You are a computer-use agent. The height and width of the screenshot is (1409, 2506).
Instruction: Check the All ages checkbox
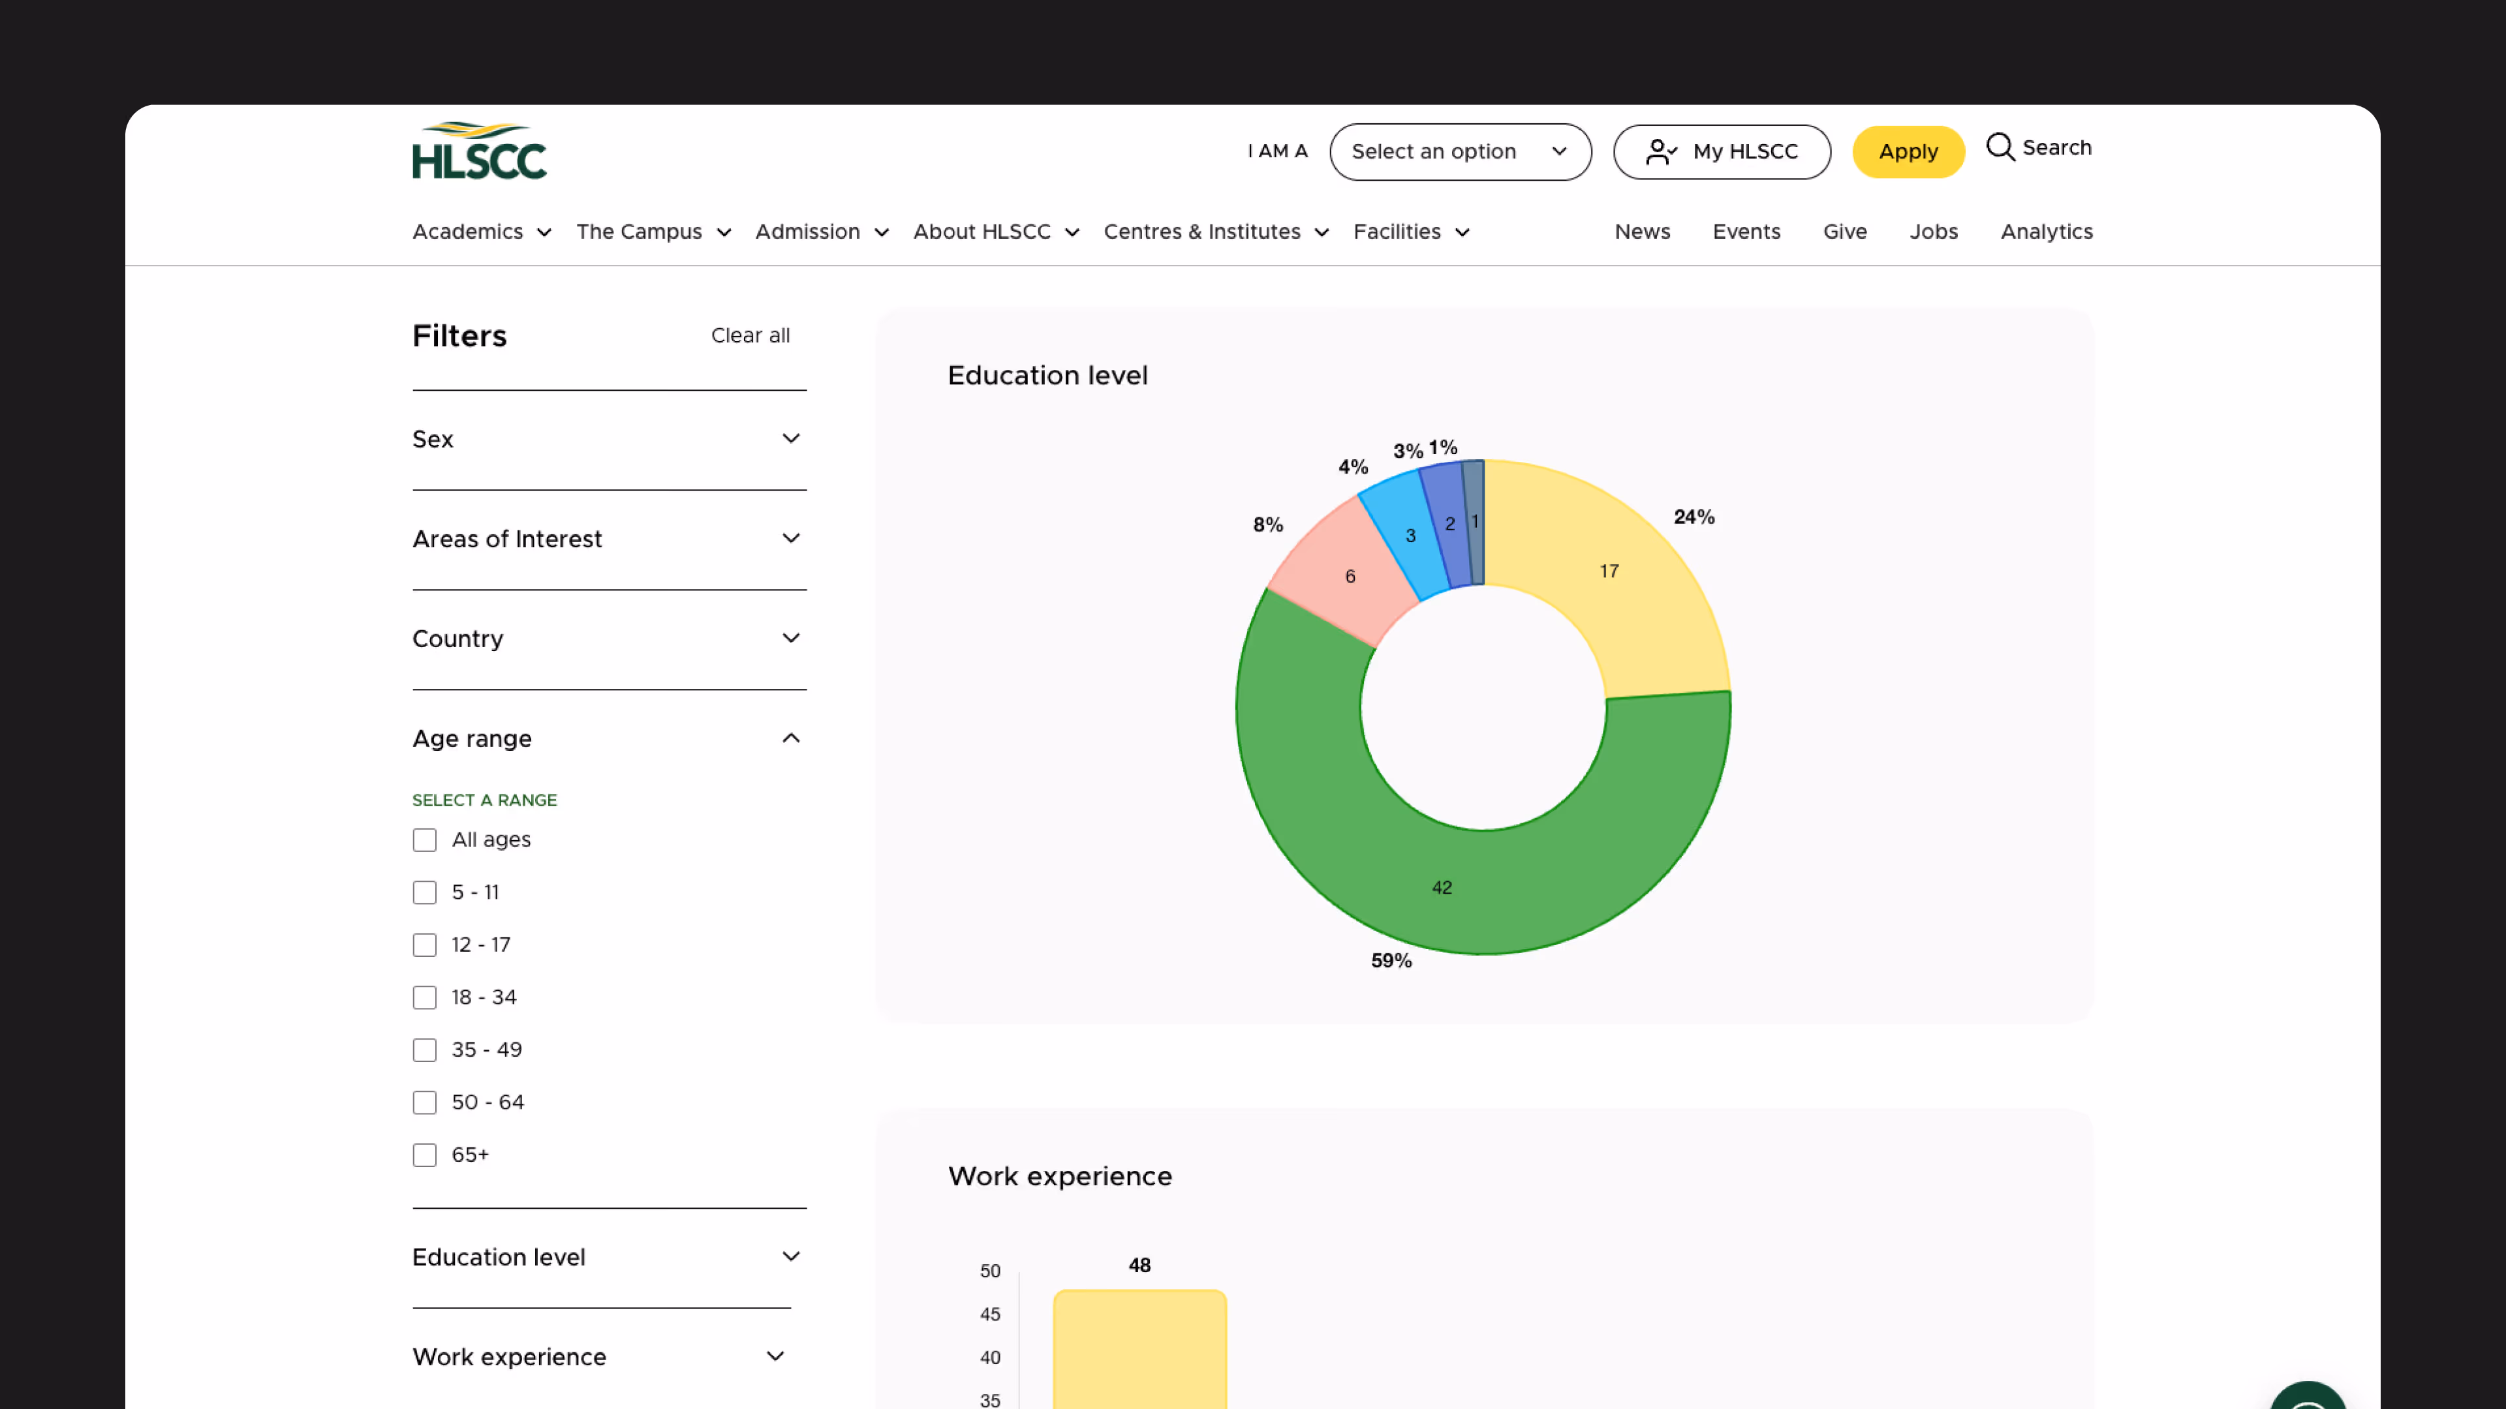(424, 840)
